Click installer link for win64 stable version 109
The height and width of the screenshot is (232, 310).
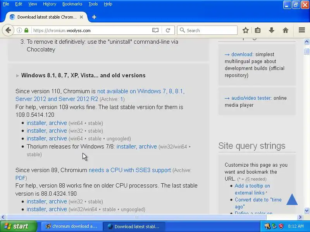tap(36, 123)
